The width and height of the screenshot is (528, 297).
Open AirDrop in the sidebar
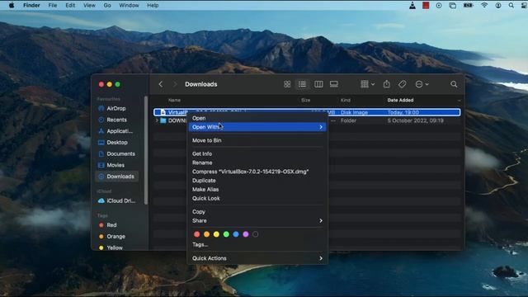116,108
